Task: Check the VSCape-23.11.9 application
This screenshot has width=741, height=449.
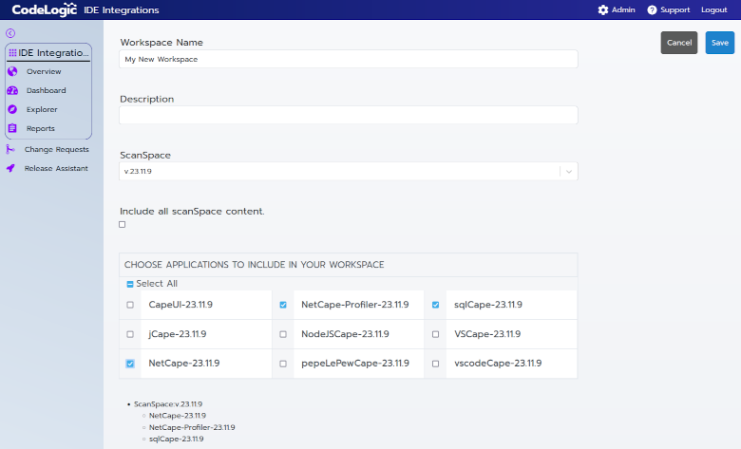Action: click(x=436, y=334)
